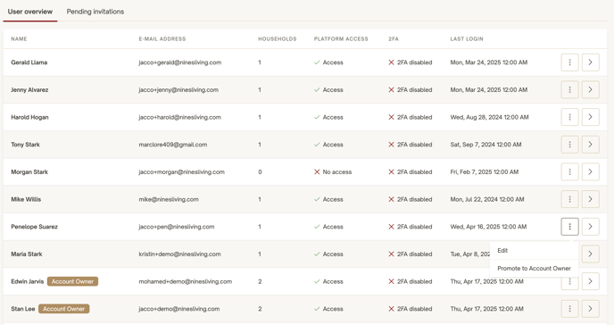The width and height of the screenshot is (614, 325).
Task: Click the name Jenny Alvarez
Action: click(x=29, y=89)
